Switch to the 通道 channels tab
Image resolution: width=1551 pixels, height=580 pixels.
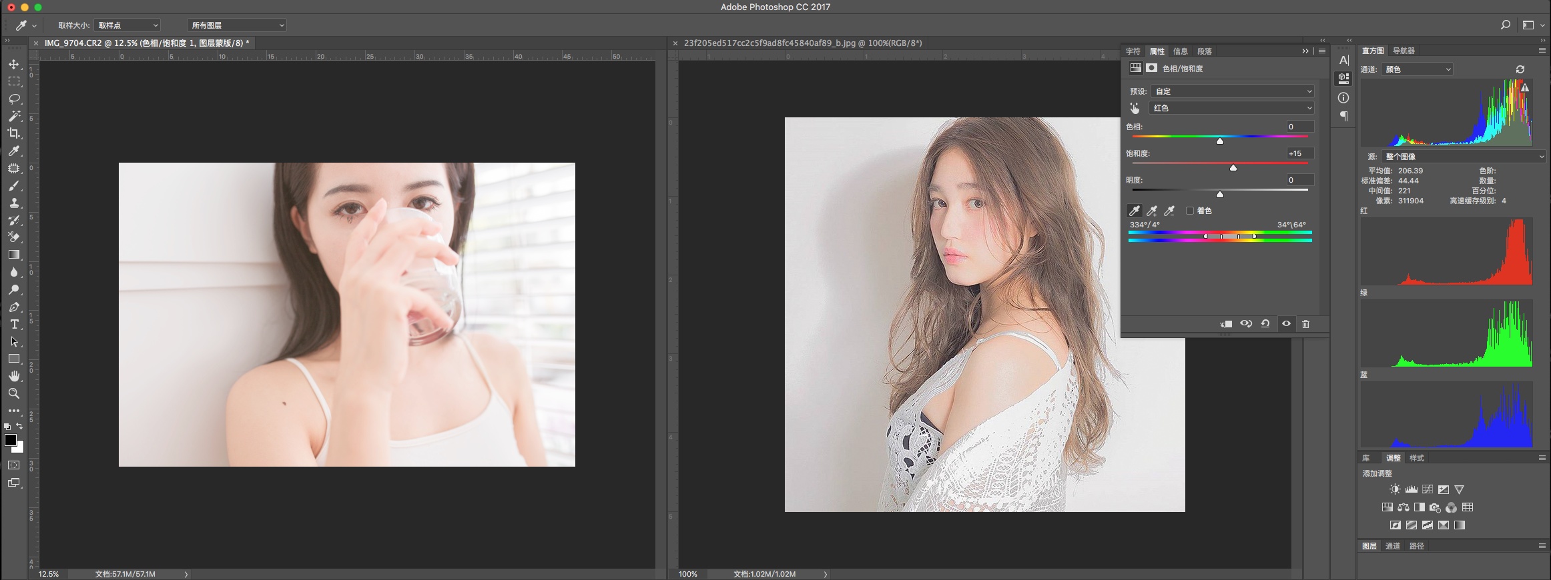point(1392,546)
